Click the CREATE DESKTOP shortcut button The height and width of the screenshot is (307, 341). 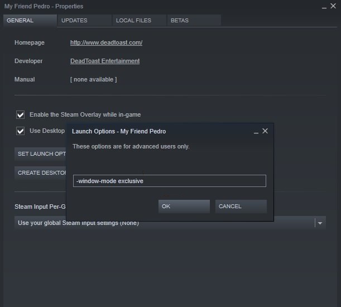click(x=40, y=172)
